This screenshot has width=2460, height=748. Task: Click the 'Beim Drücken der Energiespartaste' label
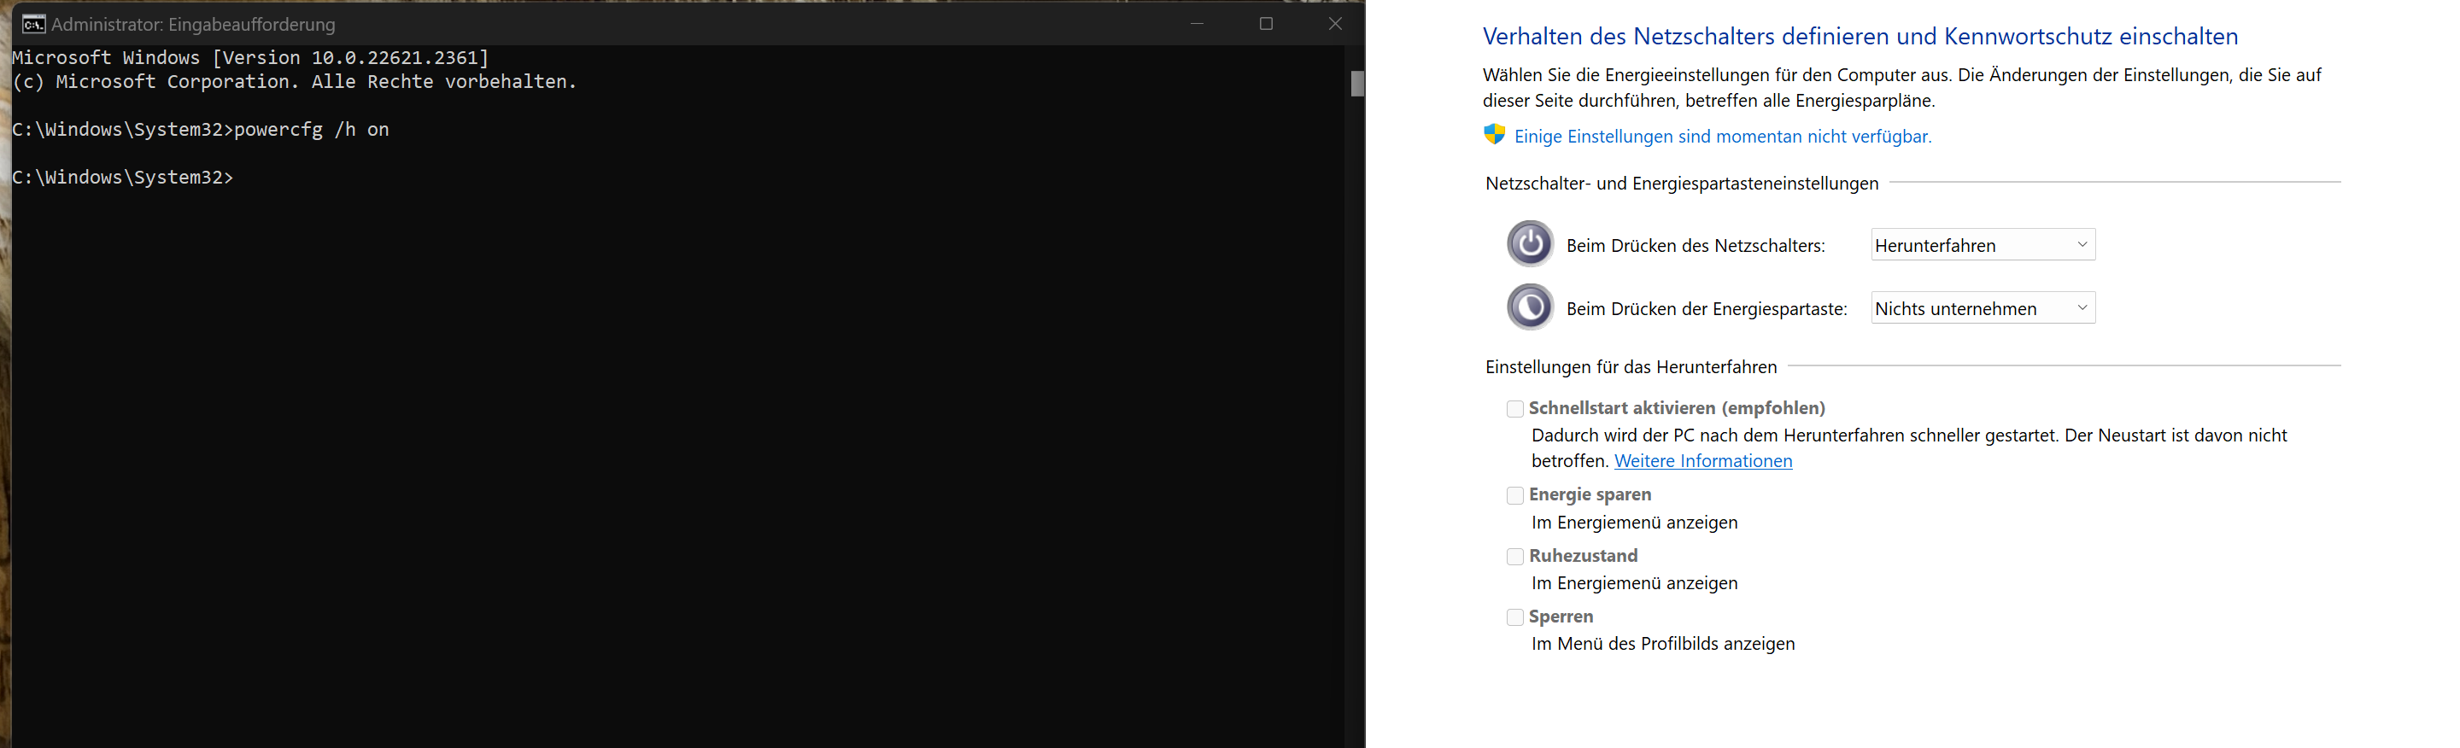(1707, 309)
